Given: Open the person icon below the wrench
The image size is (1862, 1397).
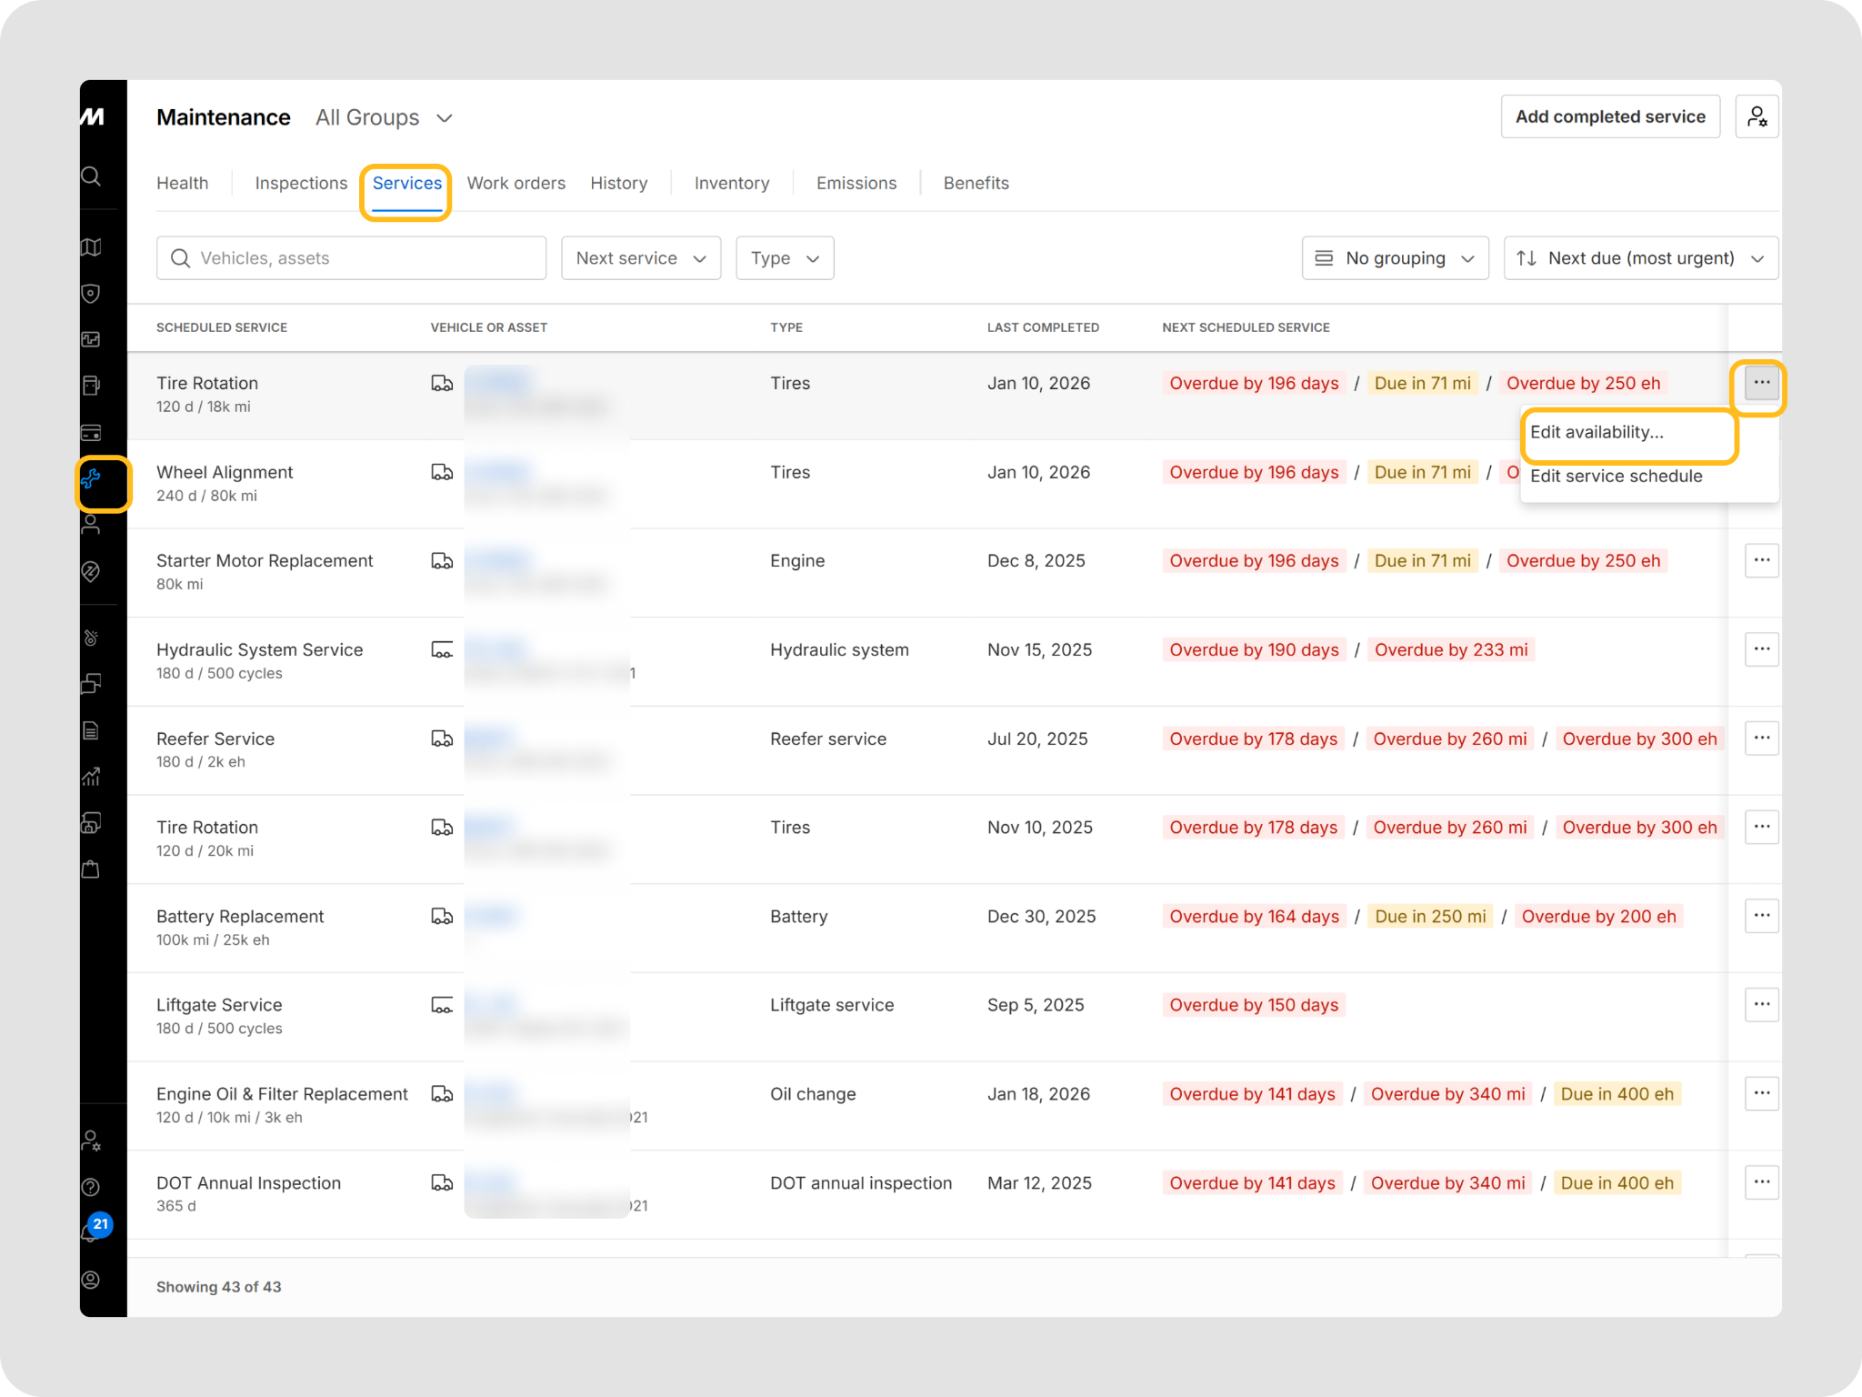Looking at the screenshot, I should point(91,525).
